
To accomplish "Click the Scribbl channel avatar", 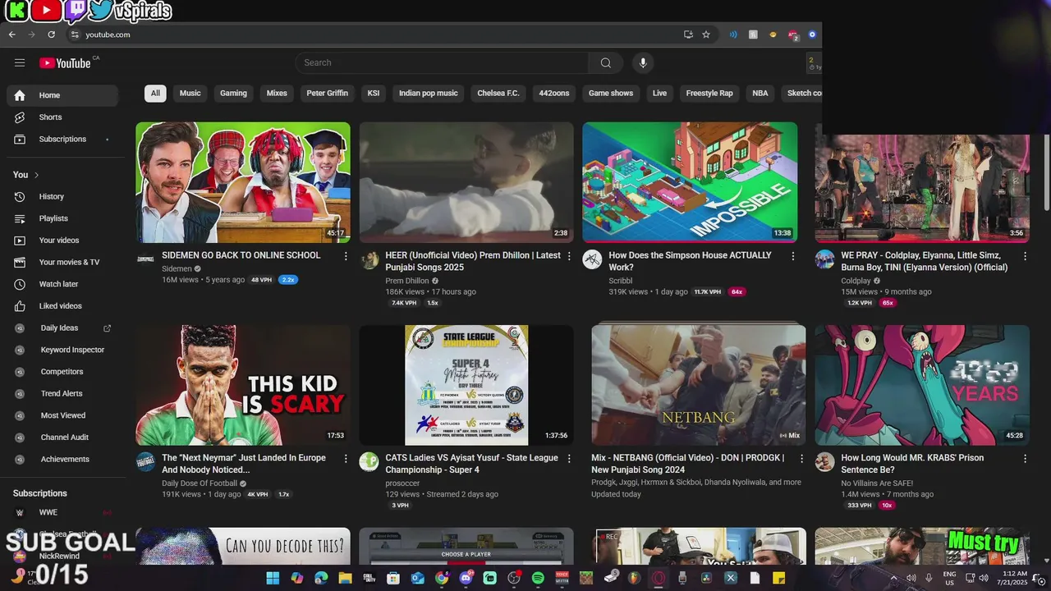I will (x=592, y=259).
